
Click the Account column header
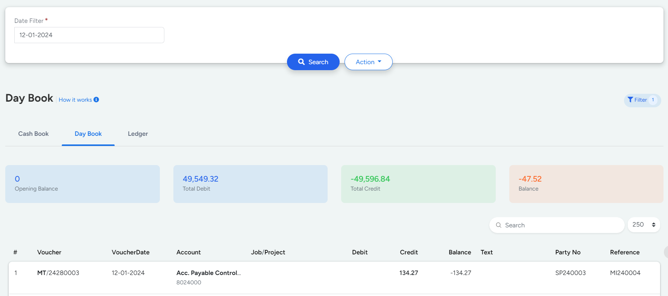click(x=188, y=252)
